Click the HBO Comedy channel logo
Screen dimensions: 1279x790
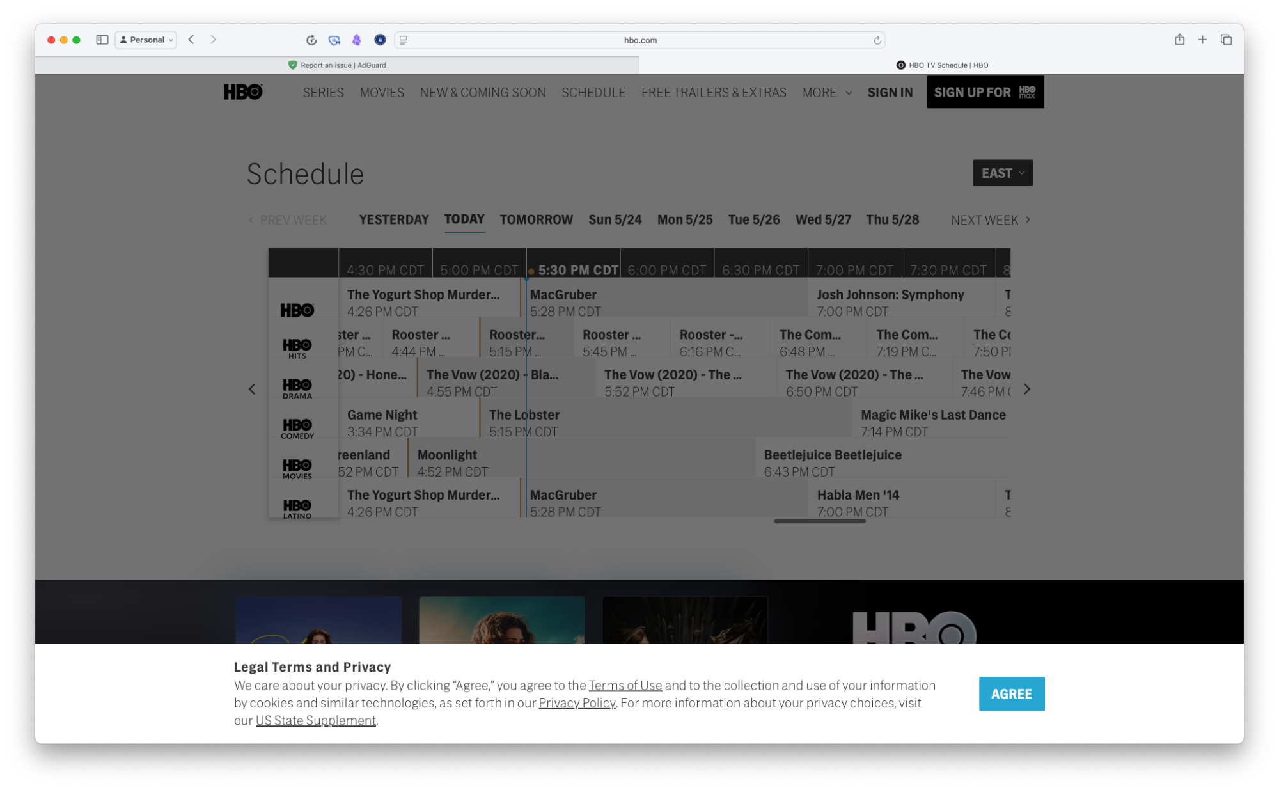297,429
